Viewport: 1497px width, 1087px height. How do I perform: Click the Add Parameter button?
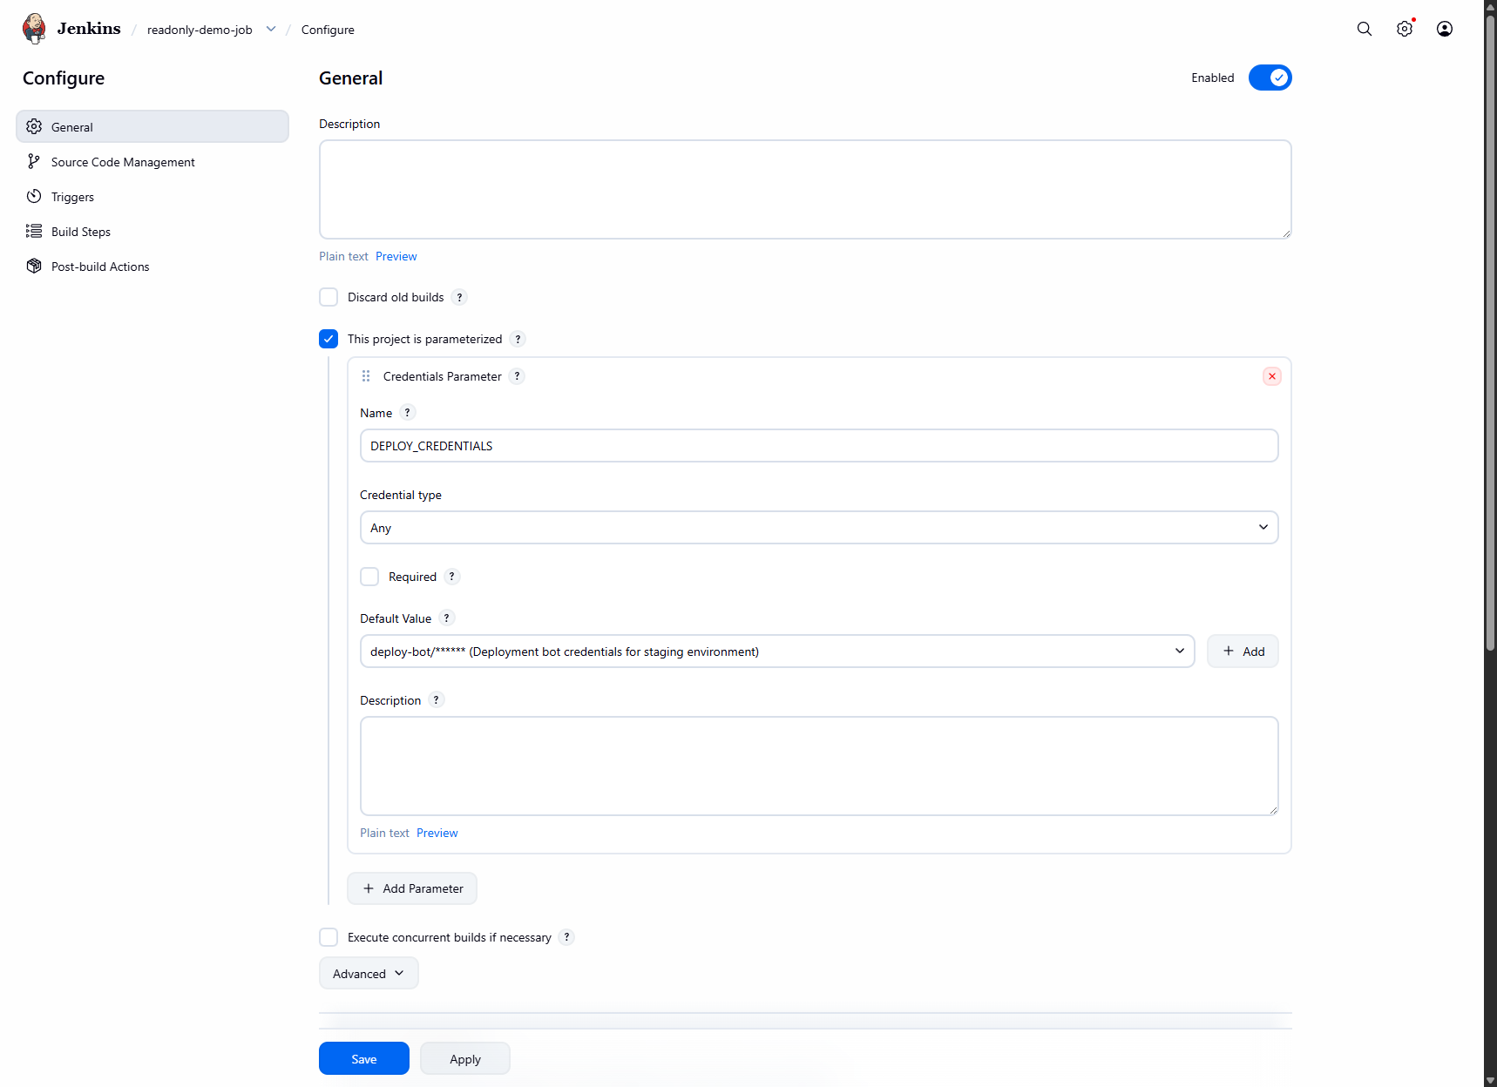coord(412,888)
